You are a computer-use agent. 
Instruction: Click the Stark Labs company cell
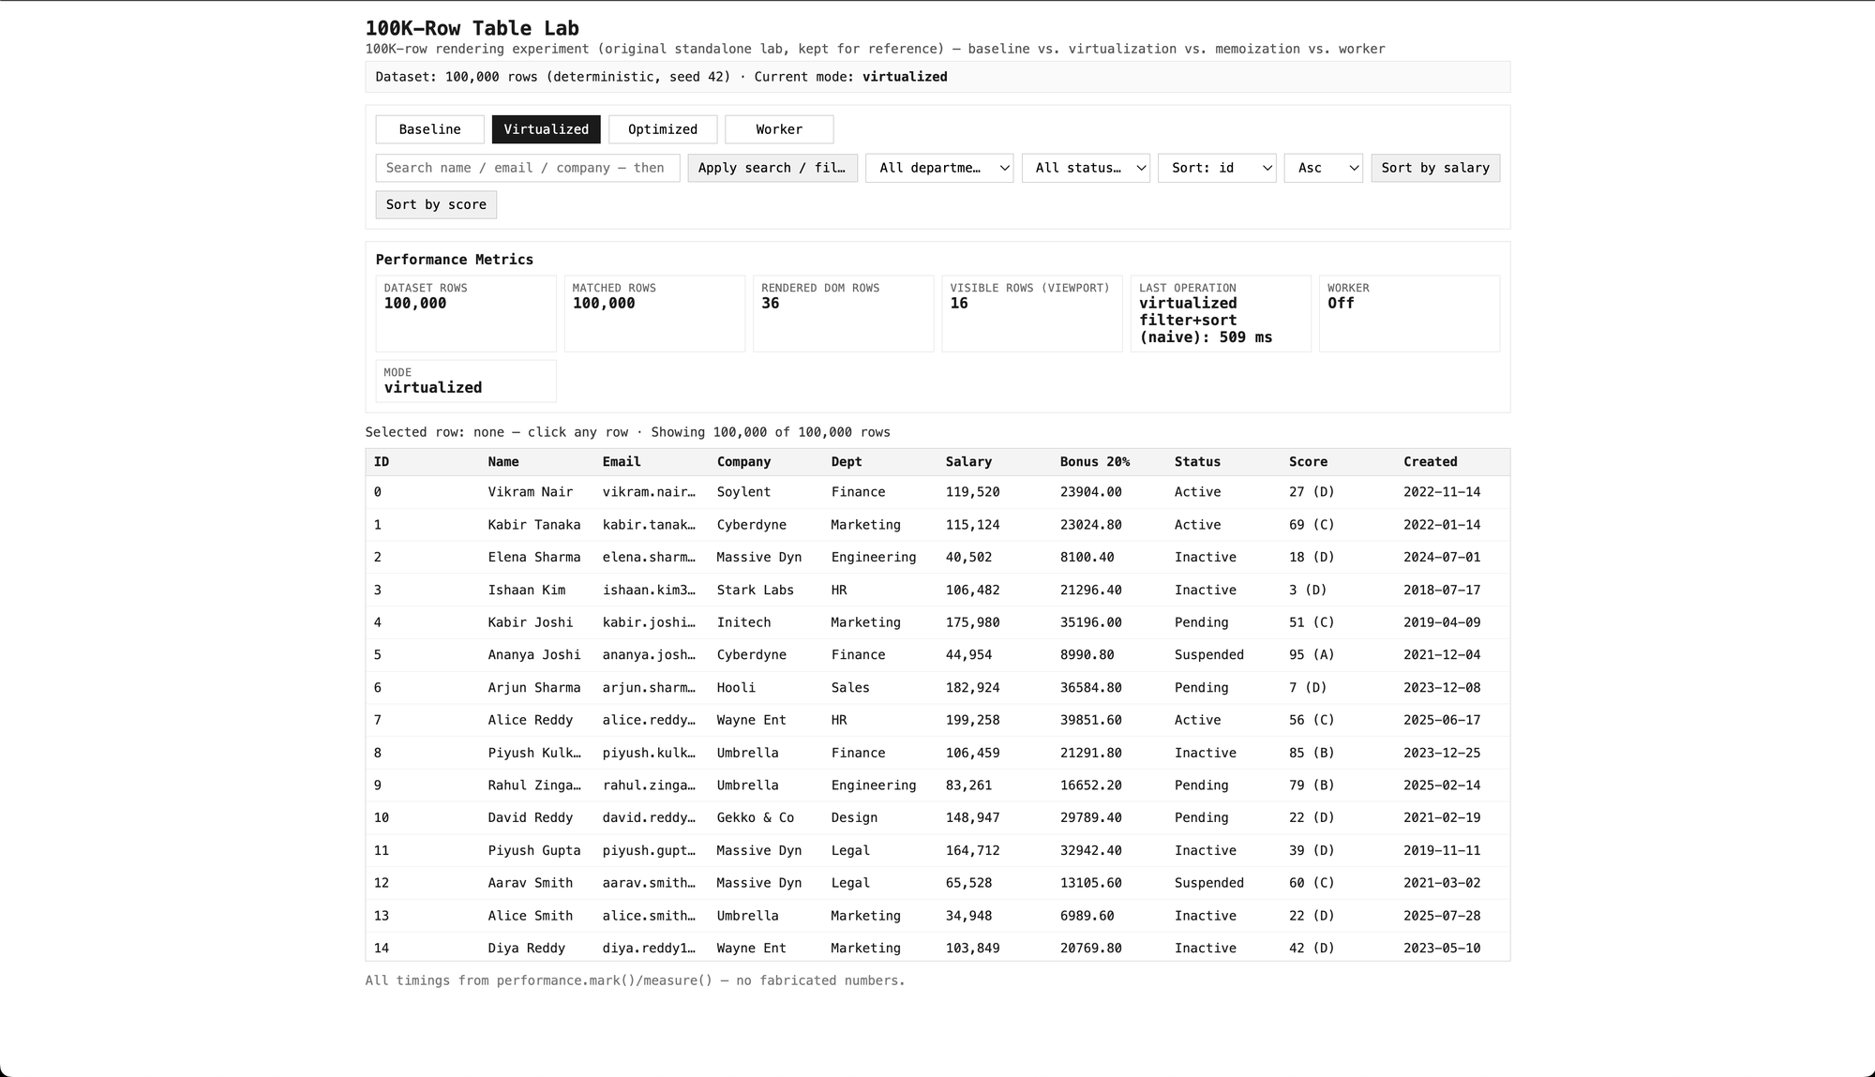point(755,590)
